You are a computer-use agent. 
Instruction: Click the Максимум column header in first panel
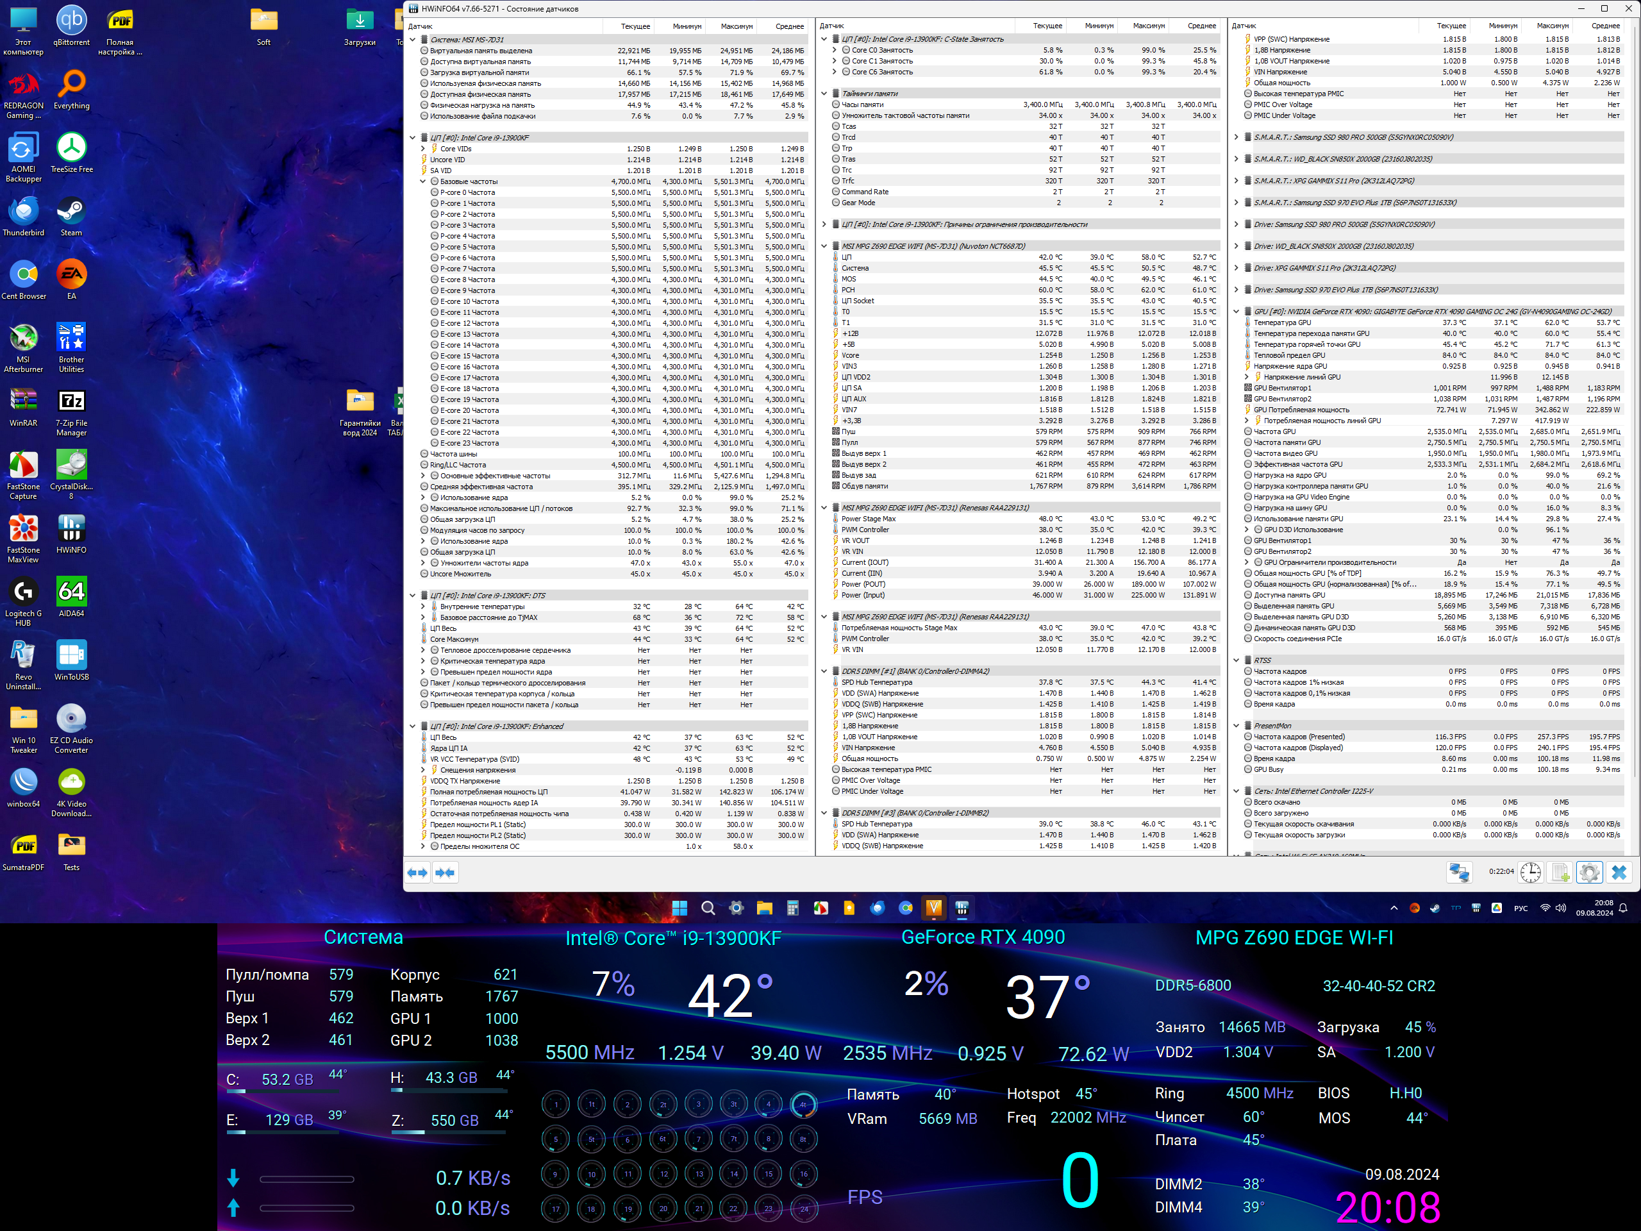(736, 26)
